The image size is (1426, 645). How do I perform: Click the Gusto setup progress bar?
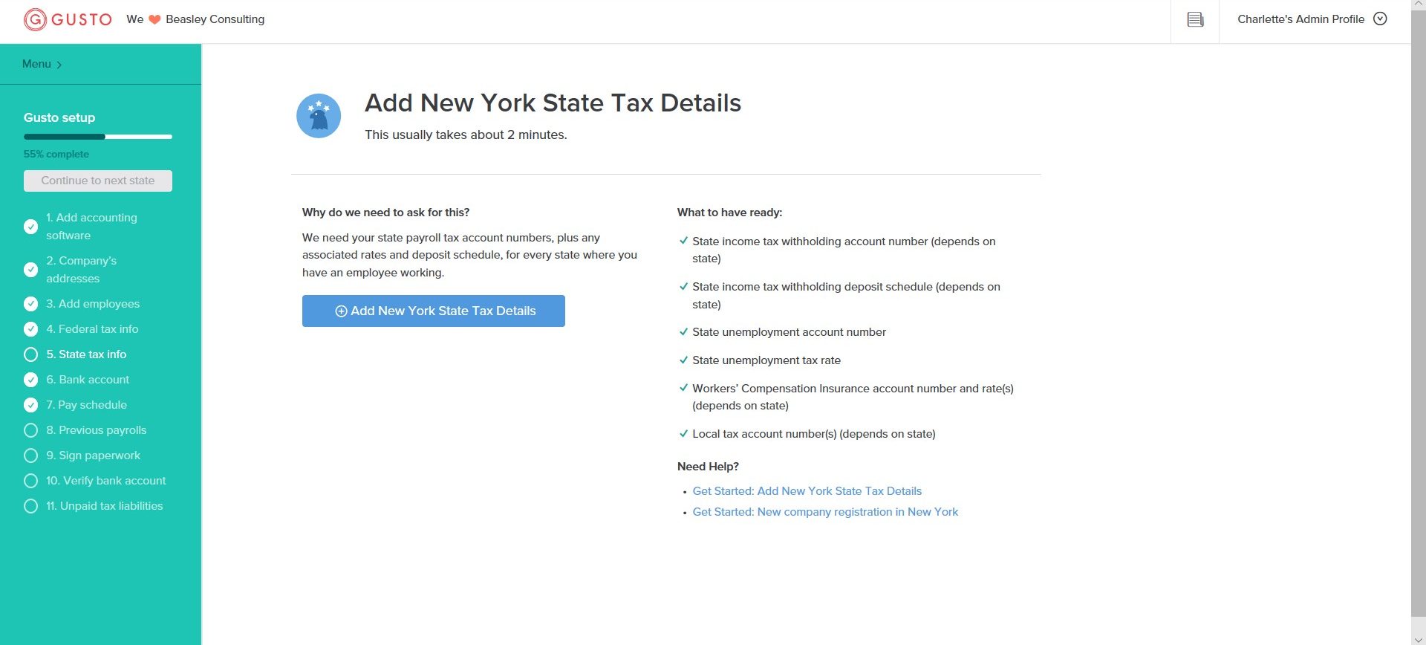click(97, 137)
